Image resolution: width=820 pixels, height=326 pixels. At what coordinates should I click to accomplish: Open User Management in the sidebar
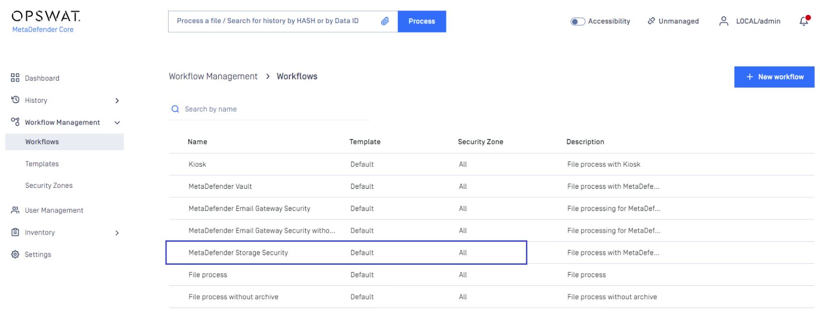coord(54,210)
